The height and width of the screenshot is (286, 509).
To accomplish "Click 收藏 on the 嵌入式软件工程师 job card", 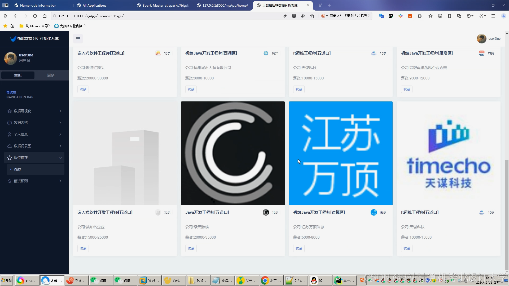I will click(83, 89).
